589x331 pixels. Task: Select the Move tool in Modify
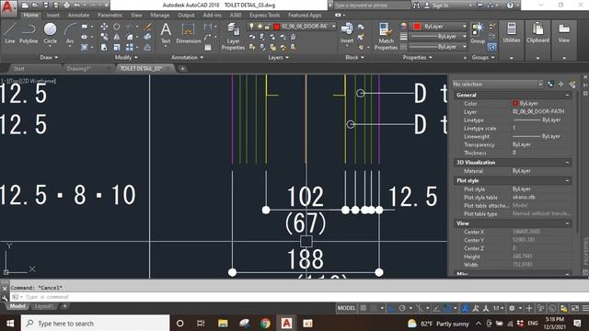point(104,27)
